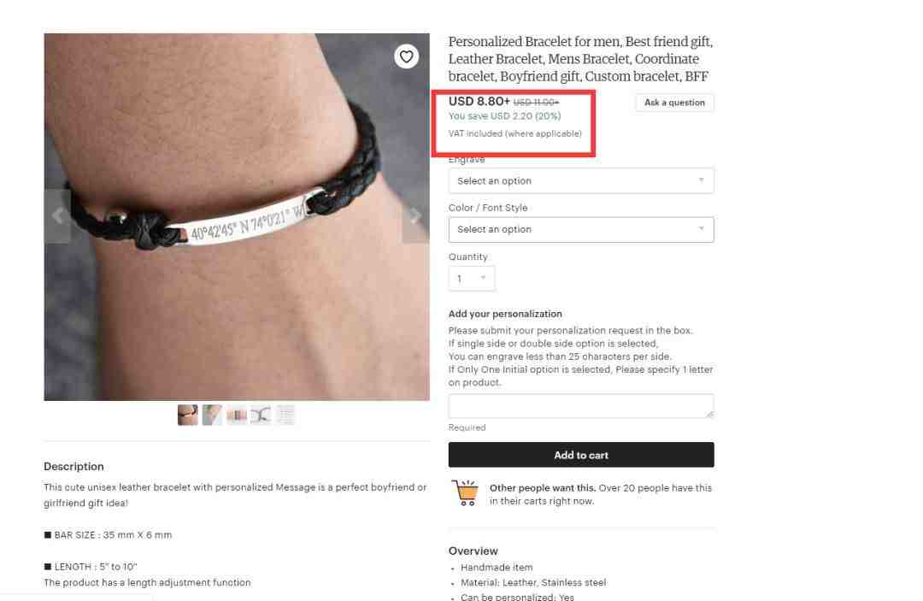Click the shopping cart icon near Other people want this
This screenshot has height=601, width=923.
[465, 492]
